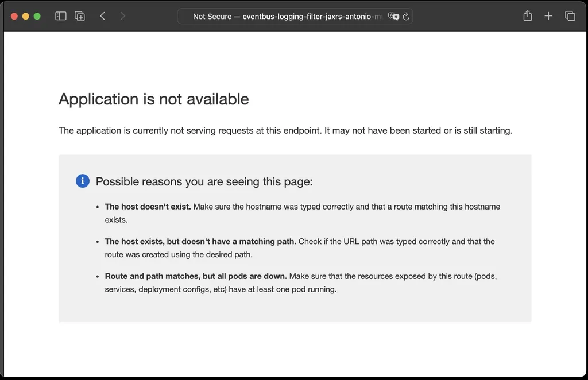Reload the page with refresh icon
The height and width of the screenshot is (380, 588).
406,17
